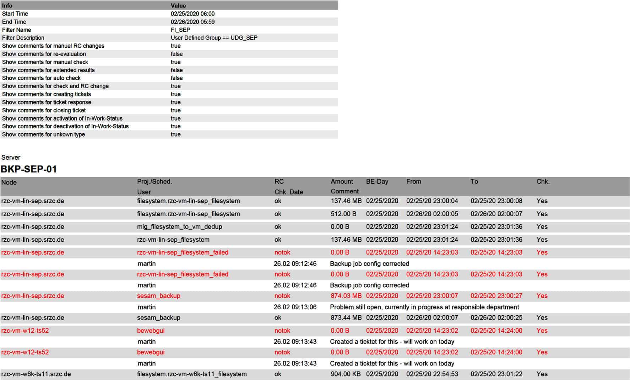Select the 874.03 MB amount in red

(x=346, y=296)
